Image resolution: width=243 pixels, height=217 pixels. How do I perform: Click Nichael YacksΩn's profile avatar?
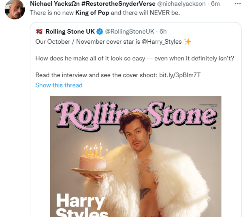[x=13, y=9]
